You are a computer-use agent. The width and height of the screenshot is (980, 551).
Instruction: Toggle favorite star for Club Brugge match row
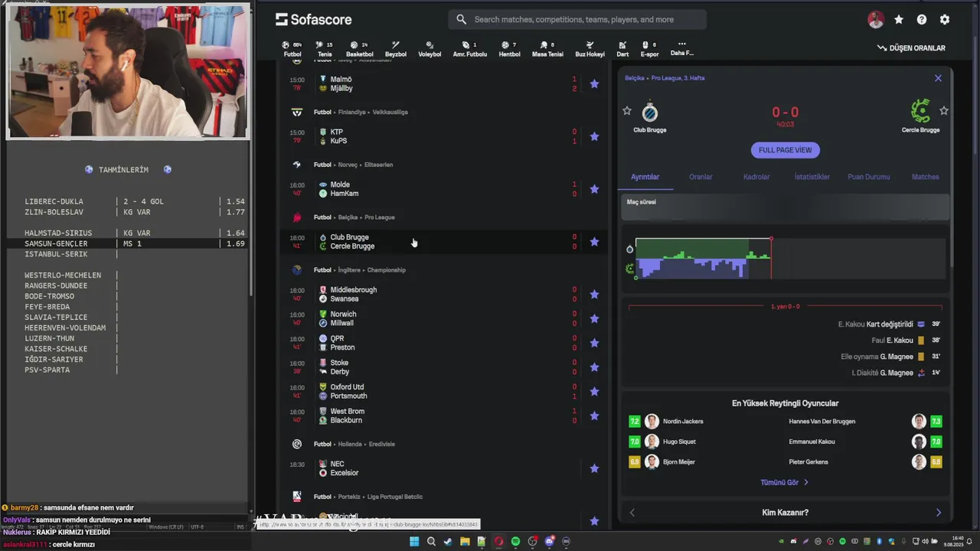594,242
